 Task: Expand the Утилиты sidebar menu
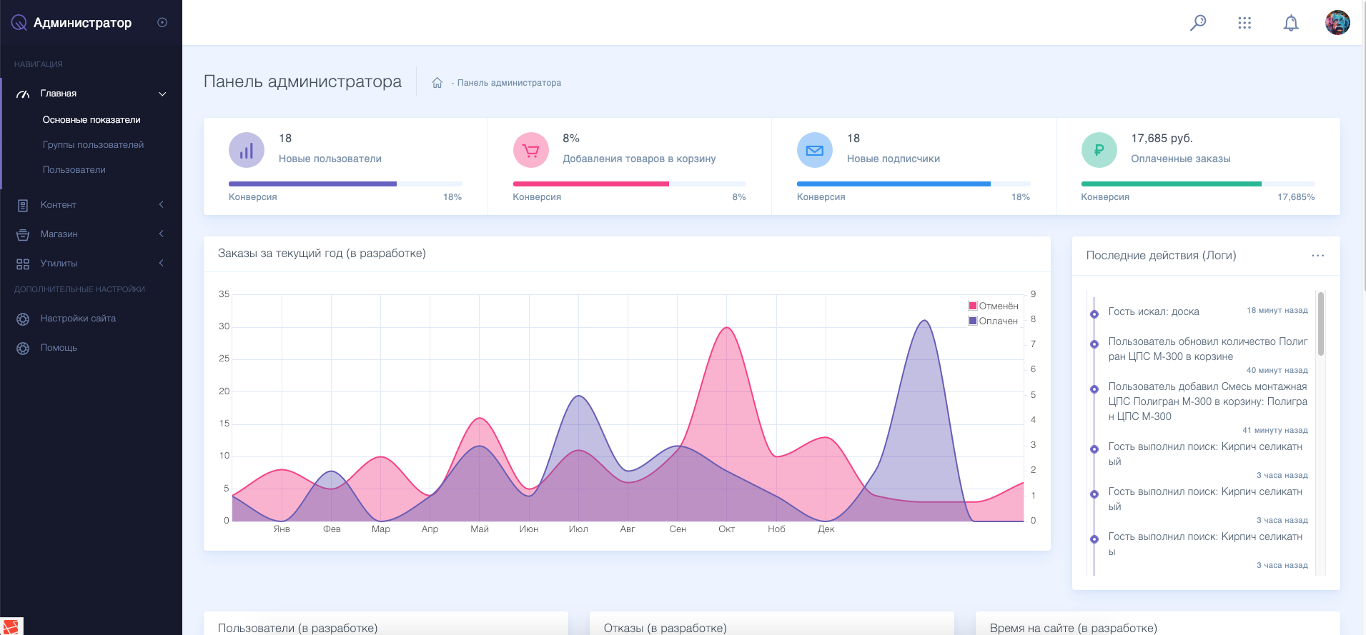(91, 264)
